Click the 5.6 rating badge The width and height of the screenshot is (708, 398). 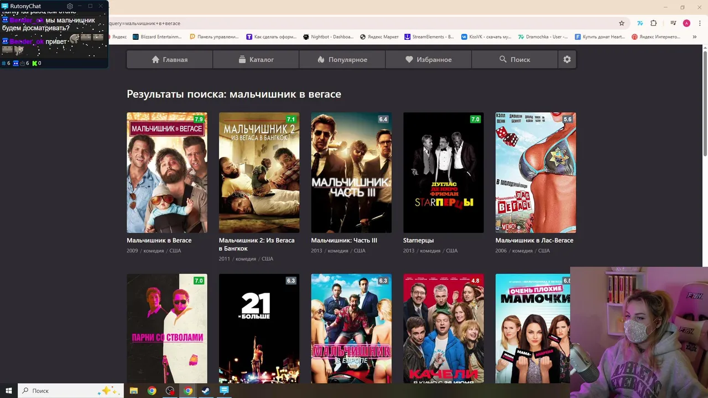(568, 119)
